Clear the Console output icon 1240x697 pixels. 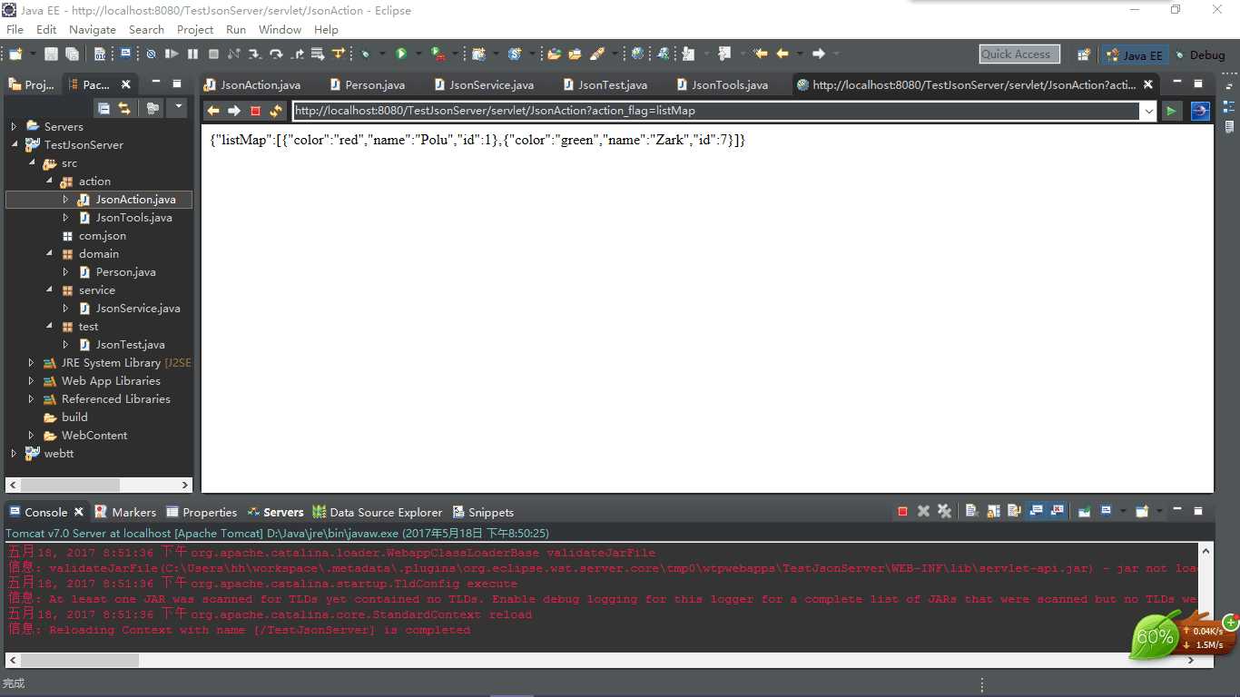pyautogui.click(x=971, y=512)
